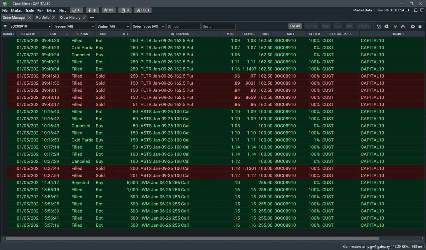Open the QT quick ticket button
This screenshot has width=426, height=250.
(x=92, y=10)
